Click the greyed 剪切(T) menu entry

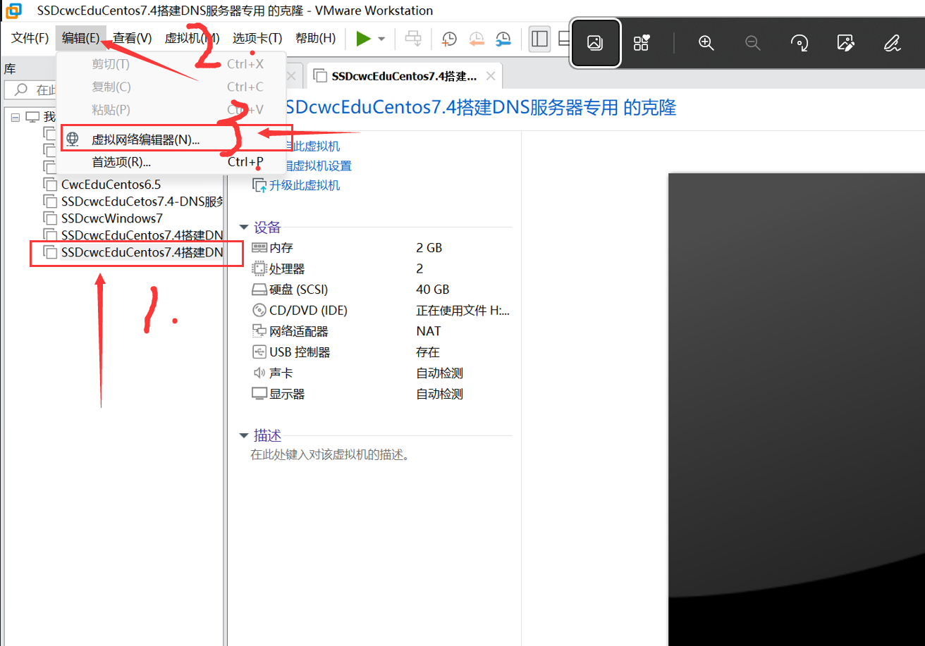coord(171,64)
